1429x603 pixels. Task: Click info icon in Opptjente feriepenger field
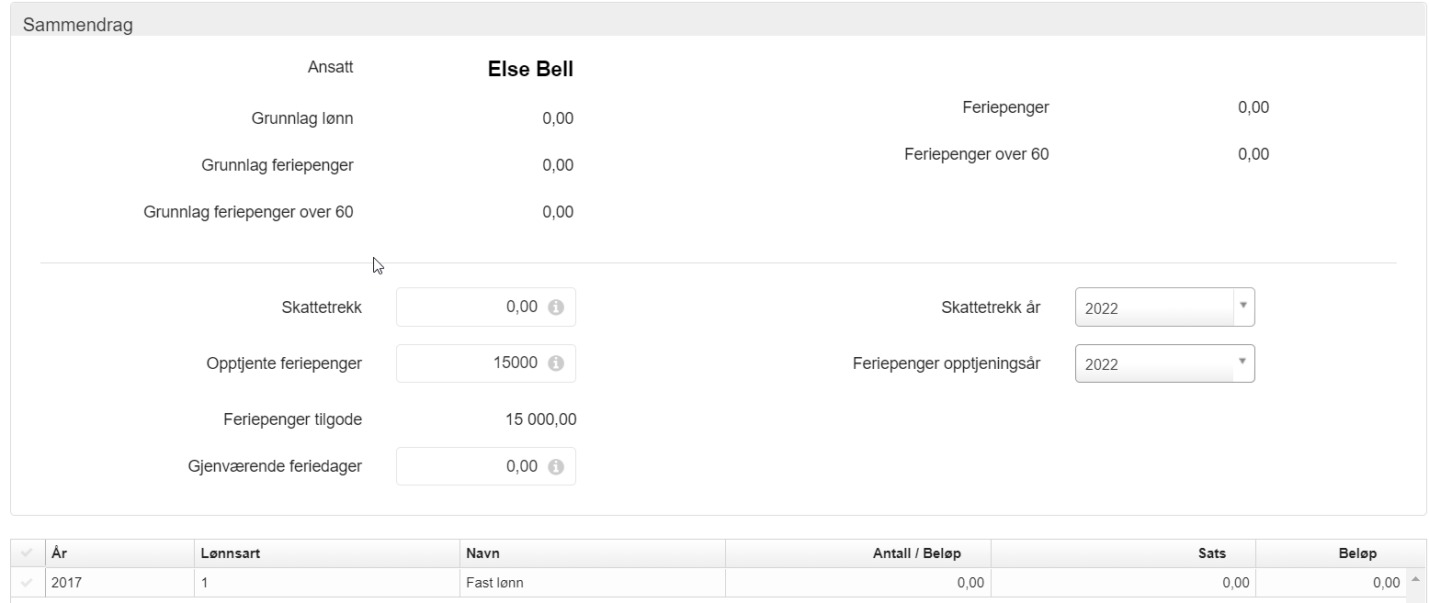tap(555, 363)
